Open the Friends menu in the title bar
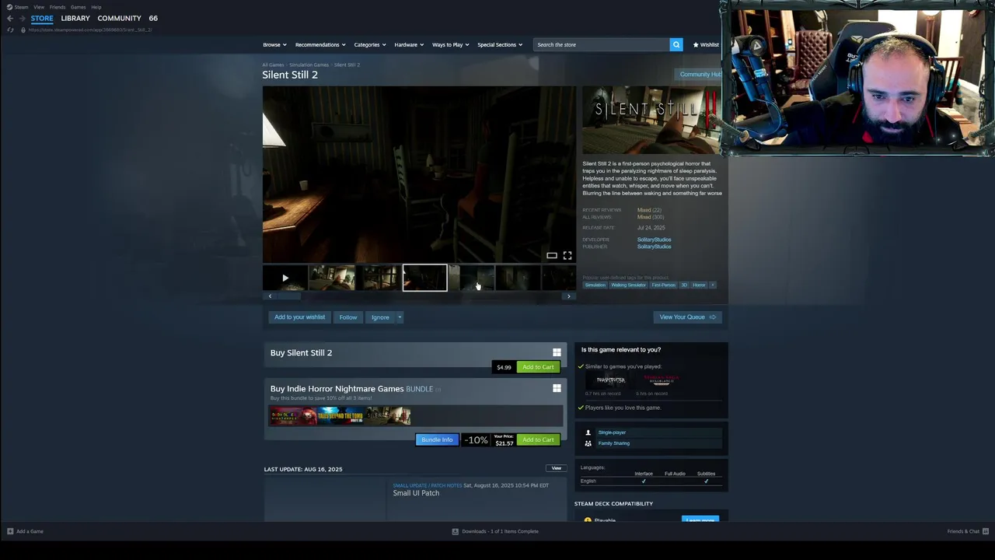Viewport: 995px width, 560px height. [58, 7]
